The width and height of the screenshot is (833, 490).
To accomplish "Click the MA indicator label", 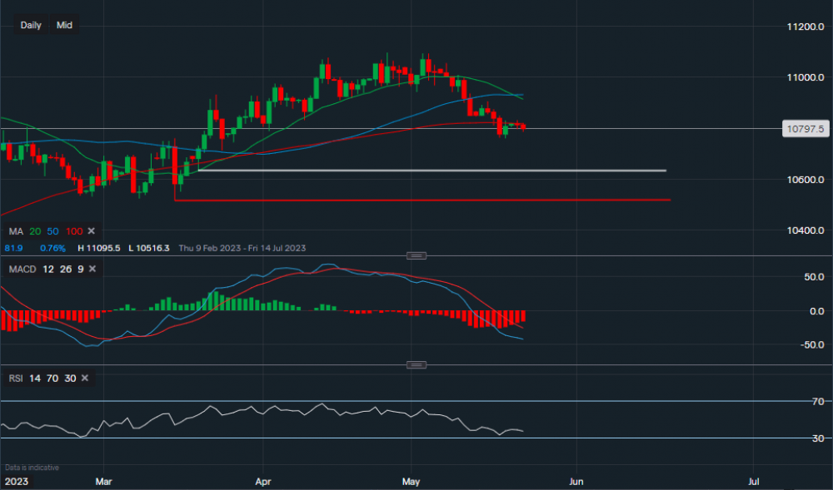I will pyautogui.click(x=16, y=230).
